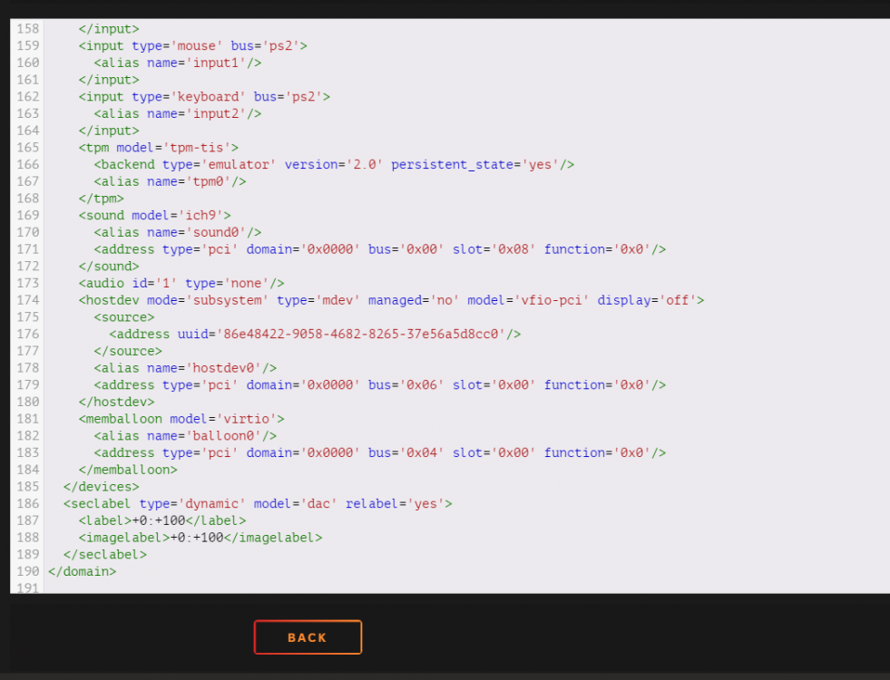Click line number 190 in gutter
The image size is (890, 680).
pos(28,572)
